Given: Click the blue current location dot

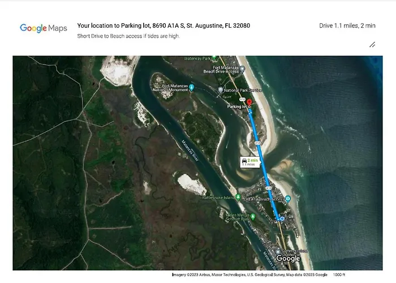Looking at the screenshot, I should (x=282, y=218).
